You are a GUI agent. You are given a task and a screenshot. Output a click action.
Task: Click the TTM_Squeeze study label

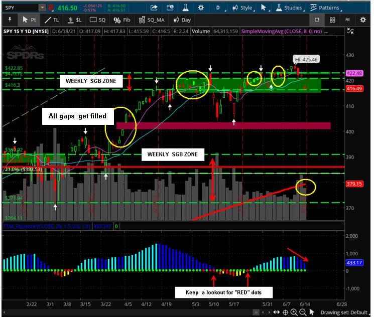click(47, 226)
